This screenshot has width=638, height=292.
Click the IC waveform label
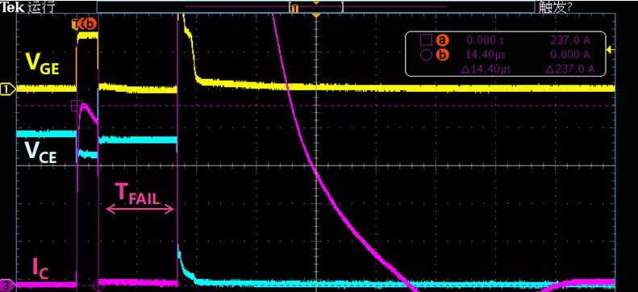(40, 269)
